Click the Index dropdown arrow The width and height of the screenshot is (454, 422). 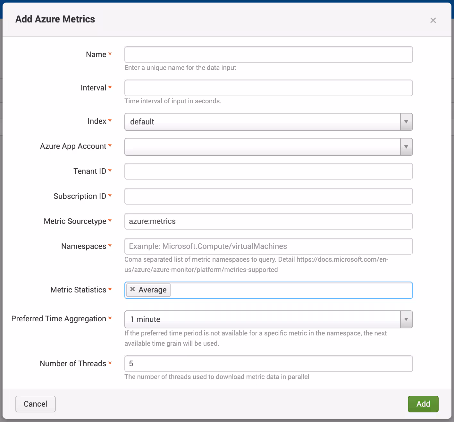[x=406, y=122]
